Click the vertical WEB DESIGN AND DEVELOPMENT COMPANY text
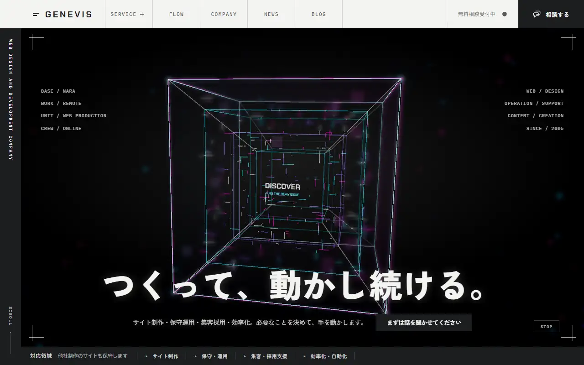Screen dimensions: 584x365 (10, 99)
